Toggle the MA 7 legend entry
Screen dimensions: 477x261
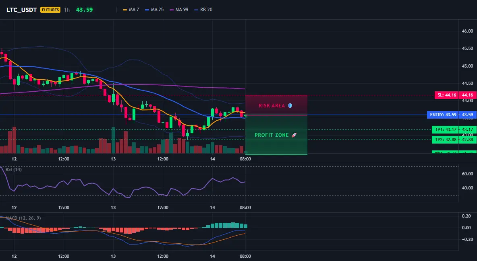tap(131, 10)
